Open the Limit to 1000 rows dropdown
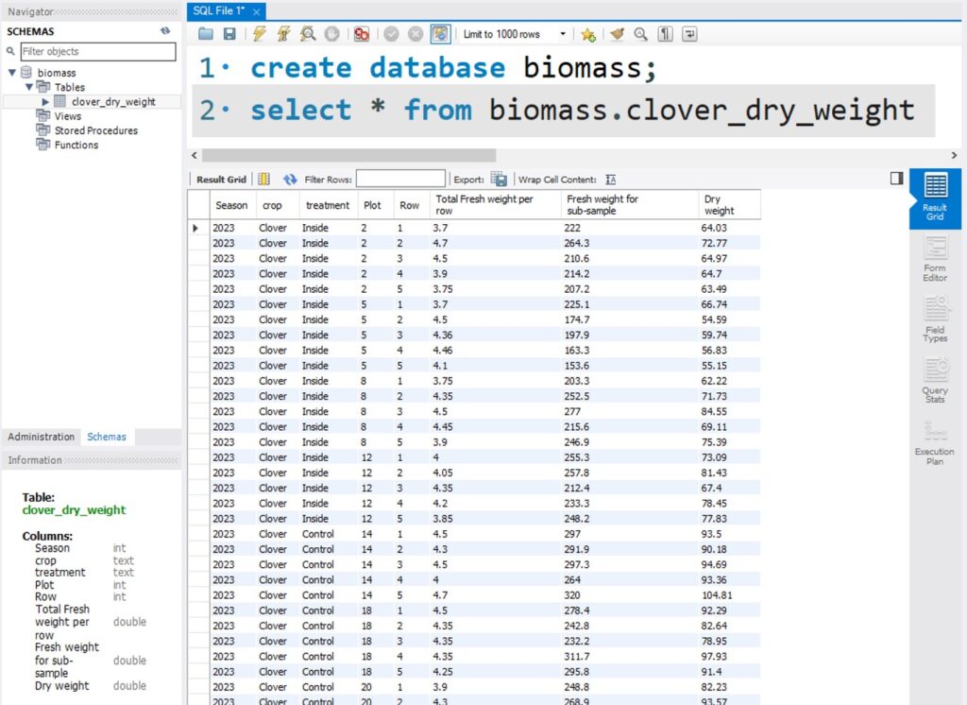The width and height of the screenshot is (967, 705). [515, 34]
